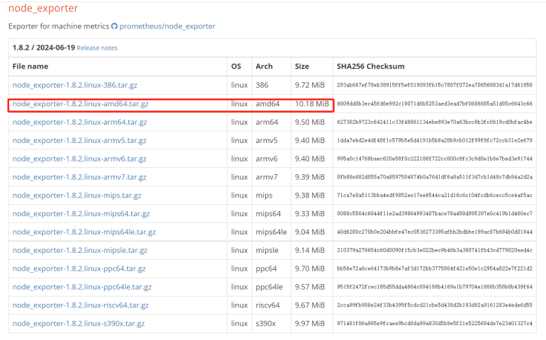The width and height of the screenshot is (546, 340).
Task: Select the 10.18 MiB size cell
Action: (x=312, y=103)
